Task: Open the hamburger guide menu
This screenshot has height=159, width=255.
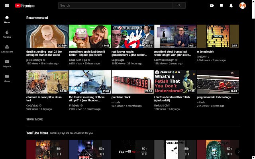Action: (x=7, y=6)
